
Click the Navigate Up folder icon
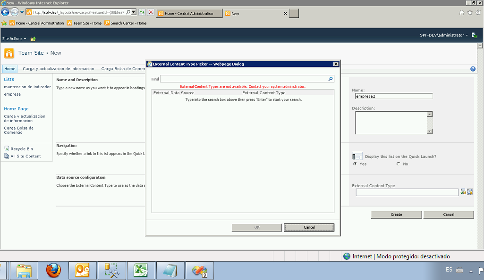(x=33, y=39)
